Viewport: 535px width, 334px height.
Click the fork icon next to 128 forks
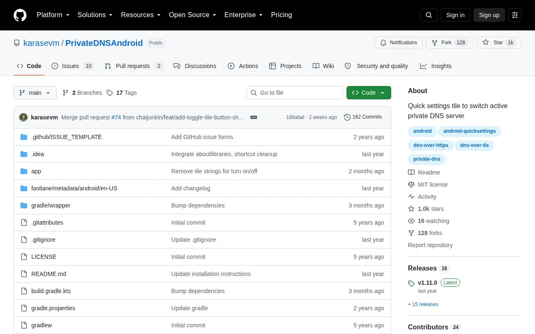(x=411, y=233)
